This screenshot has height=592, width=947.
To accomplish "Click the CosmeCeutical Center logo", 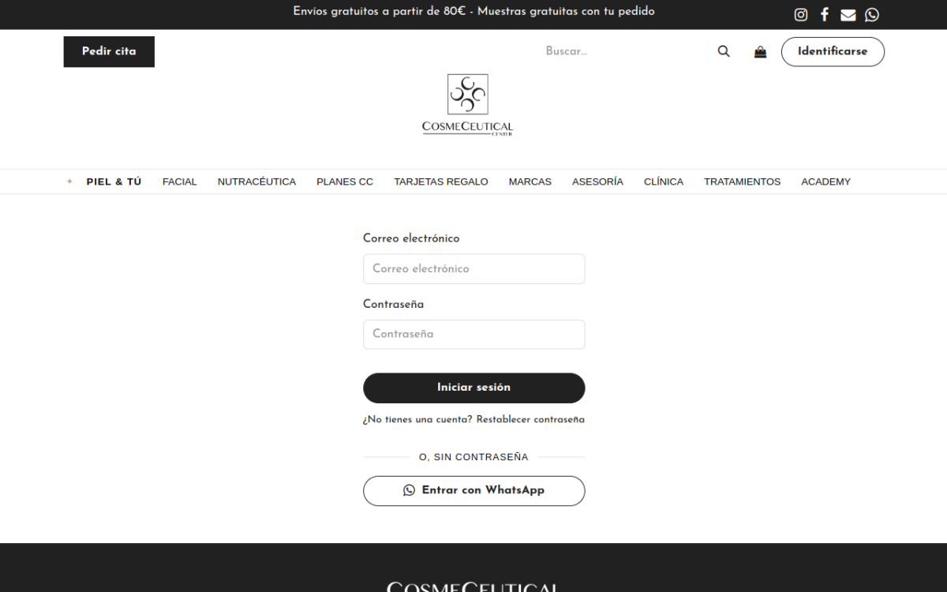I will pos(468,105).
